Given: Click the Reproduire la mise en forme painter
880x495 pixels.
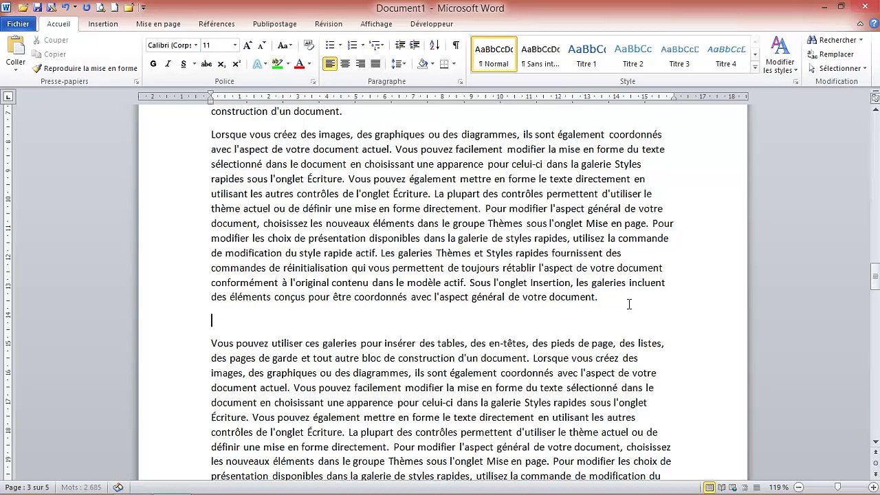Looking at the screenshot, I should (85, 69).
